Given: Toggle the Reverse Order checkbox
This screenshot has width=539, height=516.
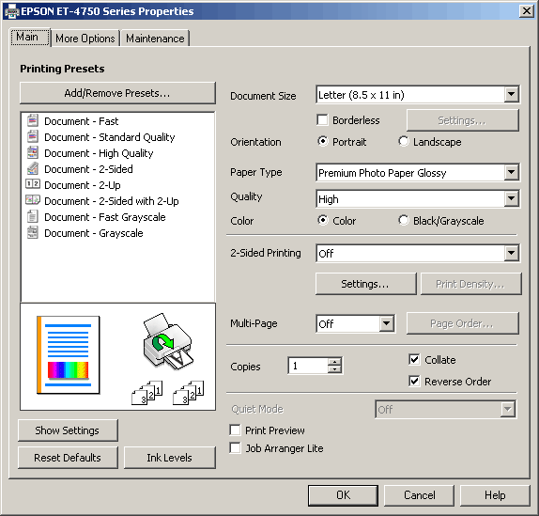Looking at the screenshot, I should coord(414,382).
